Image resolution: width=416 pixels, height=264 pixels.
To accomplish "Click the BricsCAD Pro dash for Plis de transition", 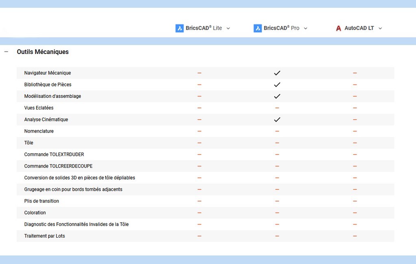I will 277,201.
